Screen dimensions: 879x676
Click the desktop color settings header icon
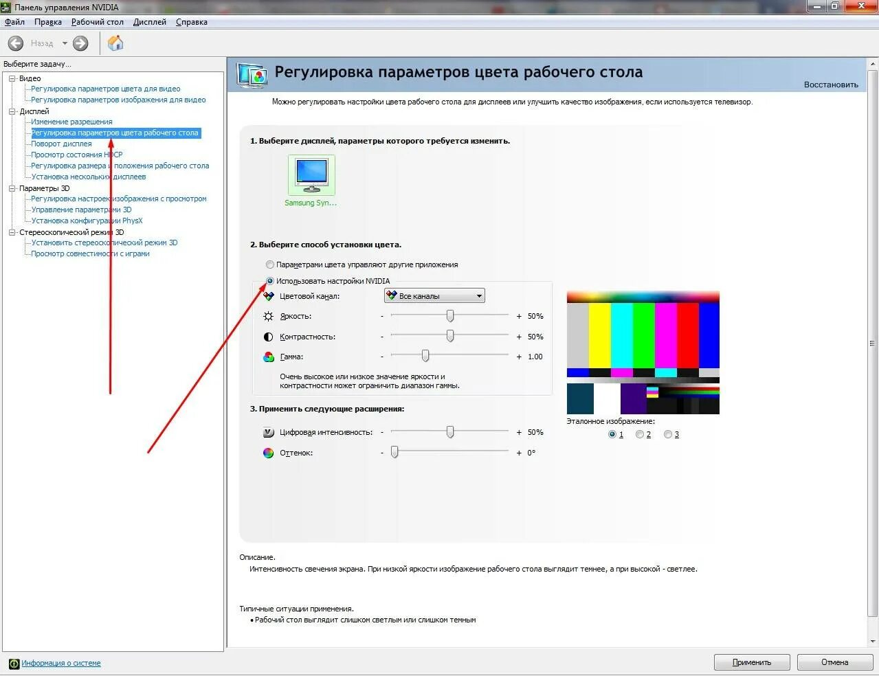(x=252, y=75)
